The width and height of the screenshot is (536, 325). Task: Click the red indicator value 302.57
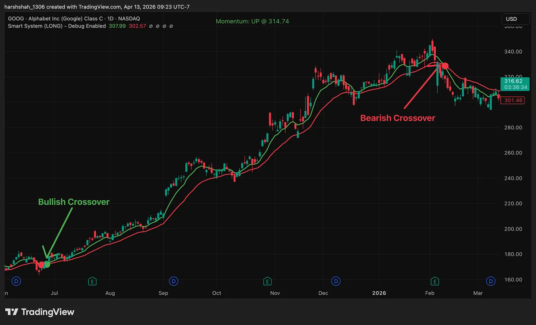[137, 26]
